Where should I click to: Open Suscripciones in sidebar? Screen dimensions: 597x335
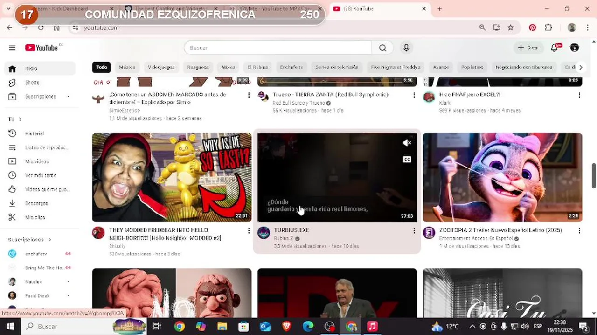pyautogui.click(x=40, y=96)
